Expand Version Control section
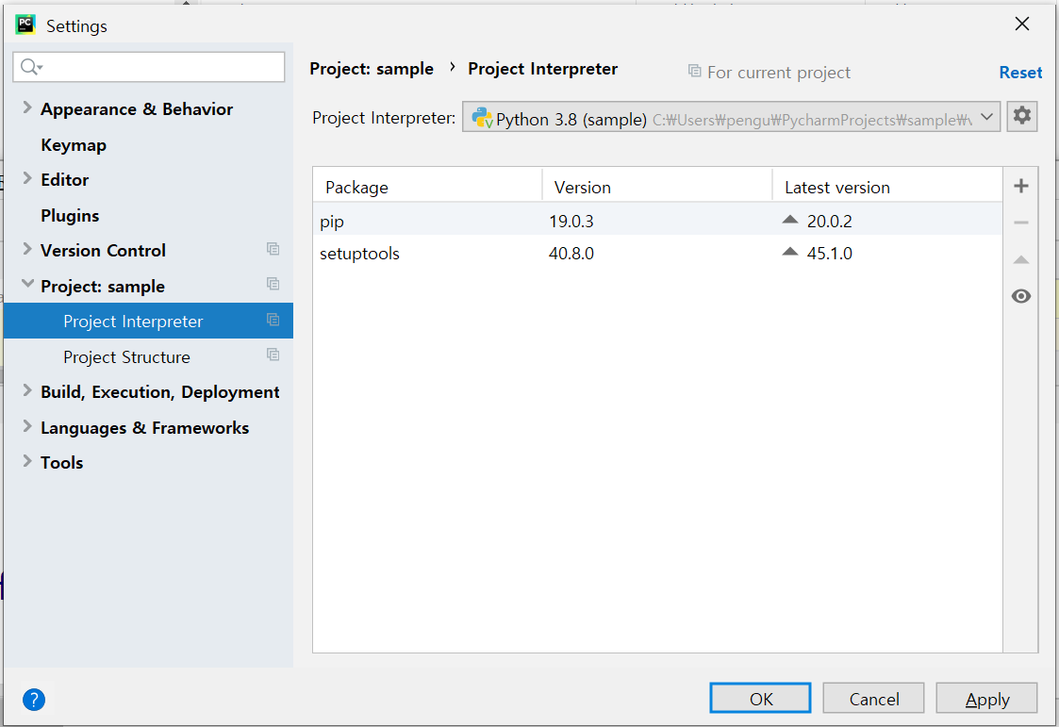This screenshot has height=727, width=1059. click(27, 249)
